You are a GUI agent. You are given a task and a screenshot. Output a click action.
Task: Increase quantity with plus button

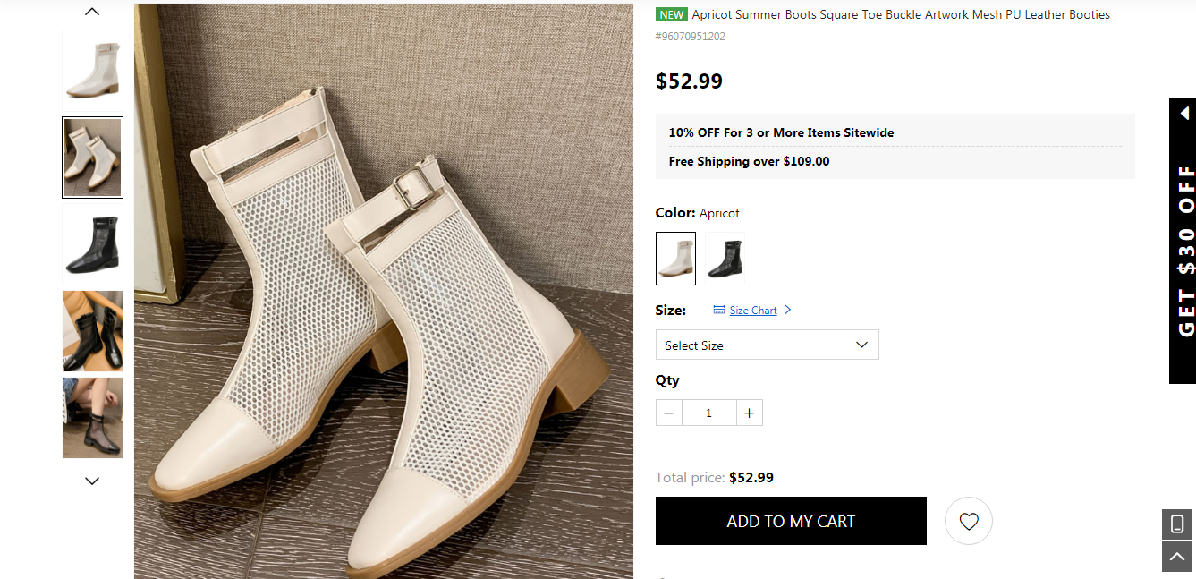pos(750,413)
